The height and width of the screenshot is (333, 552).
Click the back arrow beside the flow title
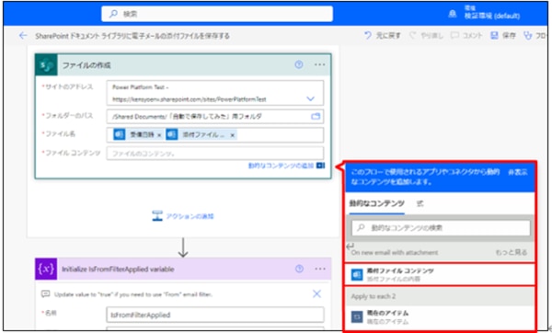(x=23, y=36)
